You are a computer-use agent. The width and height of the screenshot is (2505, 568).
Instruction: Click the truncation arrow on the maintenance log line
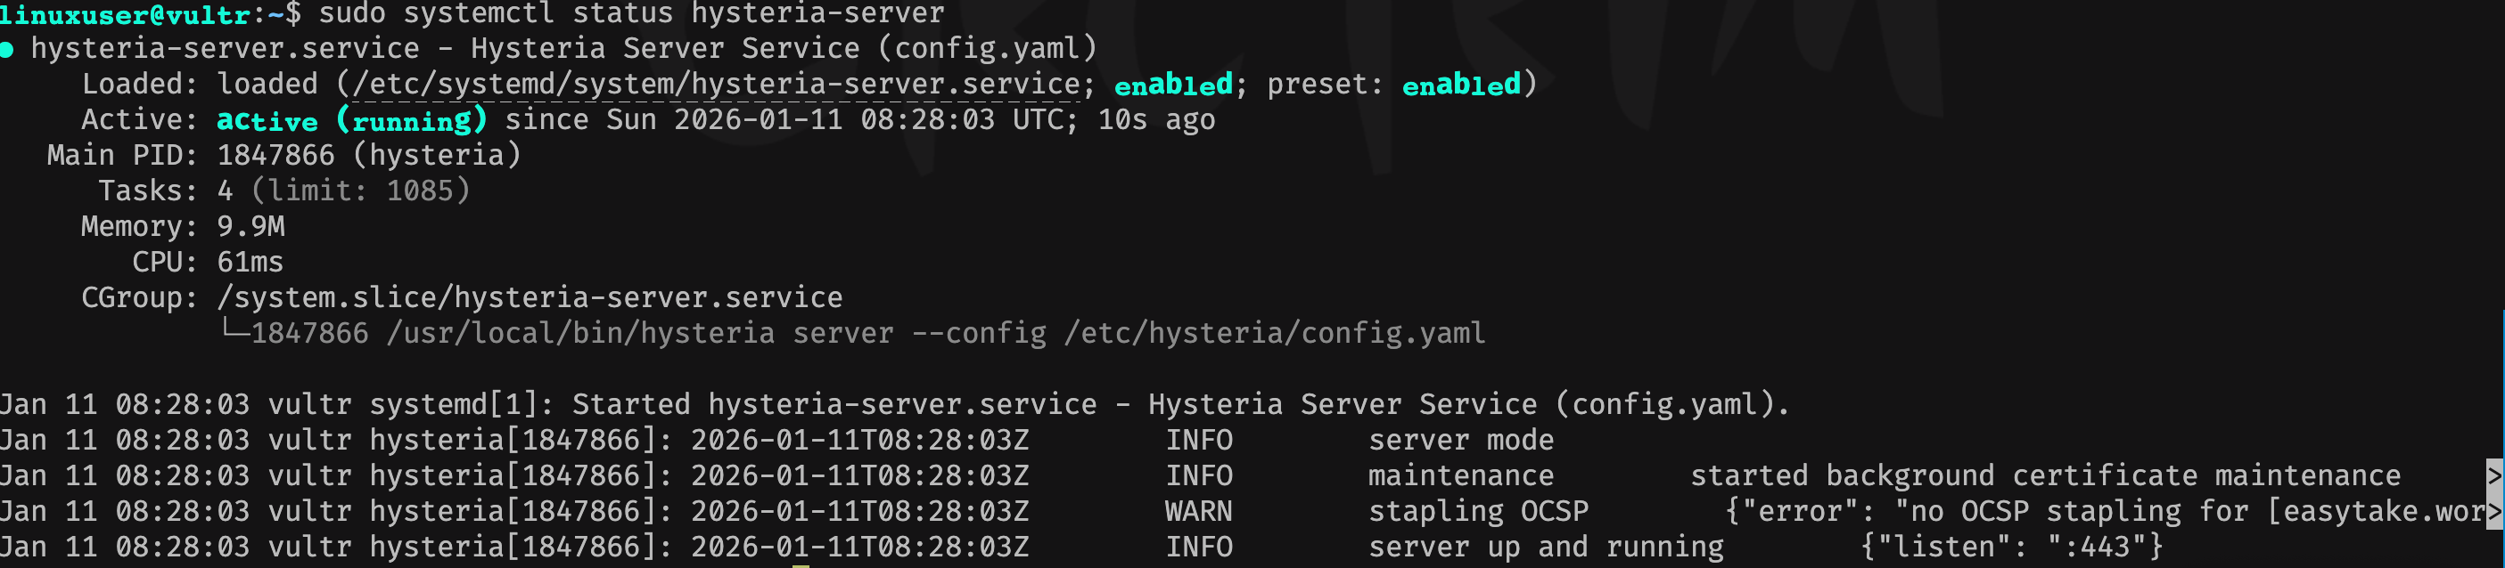pos(2494,475)
